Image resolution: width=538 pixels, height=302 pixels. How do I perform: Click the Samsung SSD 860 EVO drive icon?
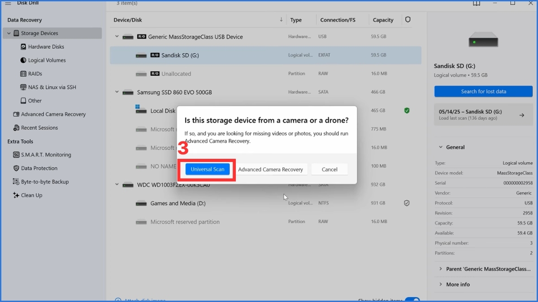point(128,93)
